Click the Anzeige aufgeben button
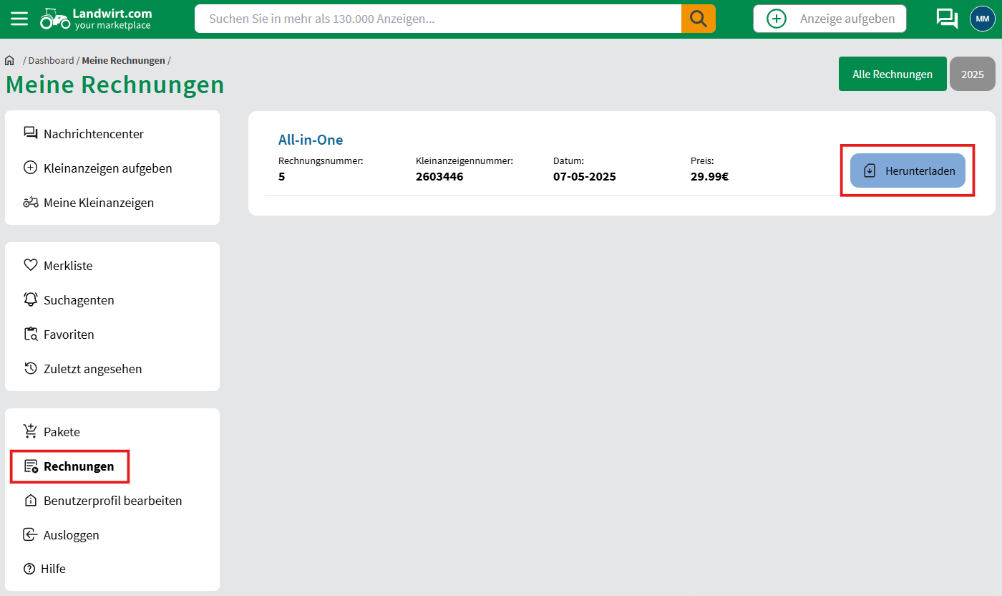This screenshot has height=596, width=1002. click(830, 19)
